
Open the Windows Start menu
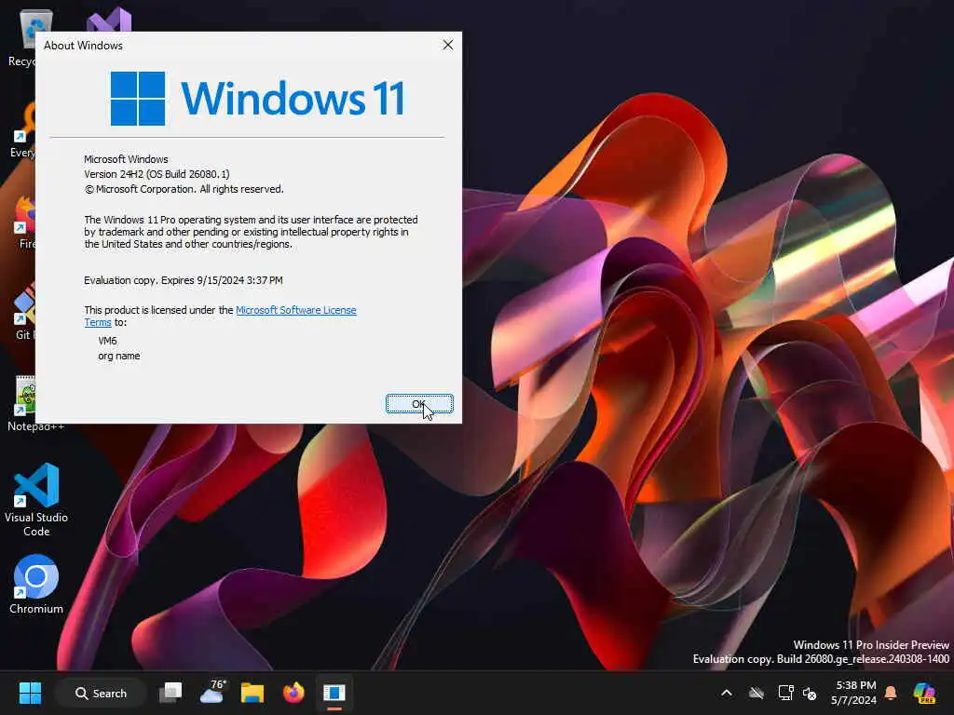pyautogui.click(x=30, y=693)
